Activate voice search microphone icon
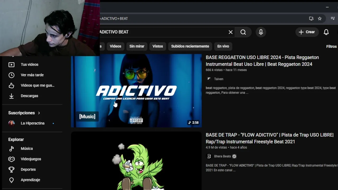This screenshot has height=190, width=338. coord(261,32)
